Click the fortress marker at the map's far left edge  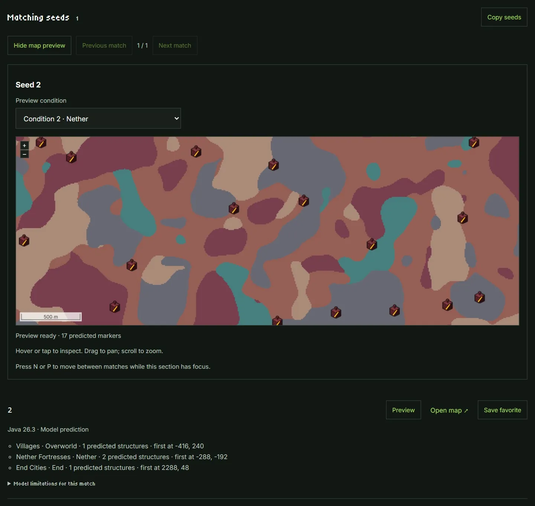pos(24,240)
